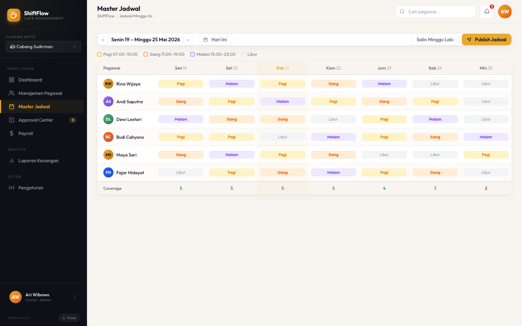Viewport: 522px width, 326px height.
Task: Click Fajar Hidayat's Saturday Siang shift
Action: (x=435, y=172)
